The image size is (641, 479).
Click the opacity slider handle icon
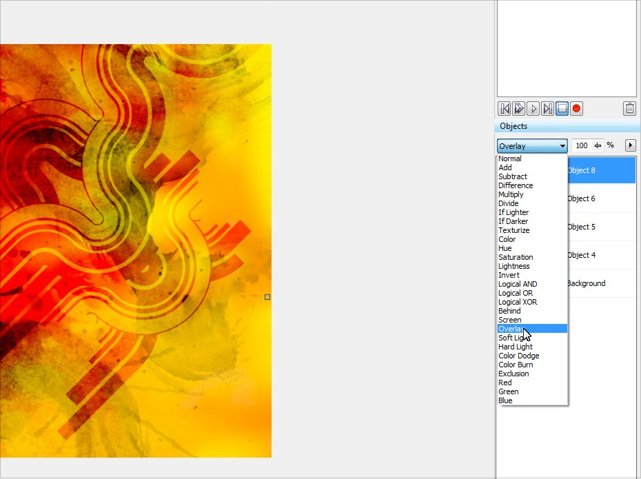[598, 145]
